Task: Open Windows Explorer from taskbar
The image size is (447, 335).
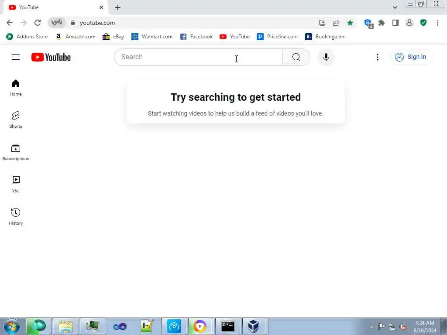Action: tap(66, 326)
